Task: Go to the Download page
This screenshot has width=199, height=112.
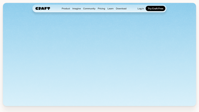Action: point(121,8)
